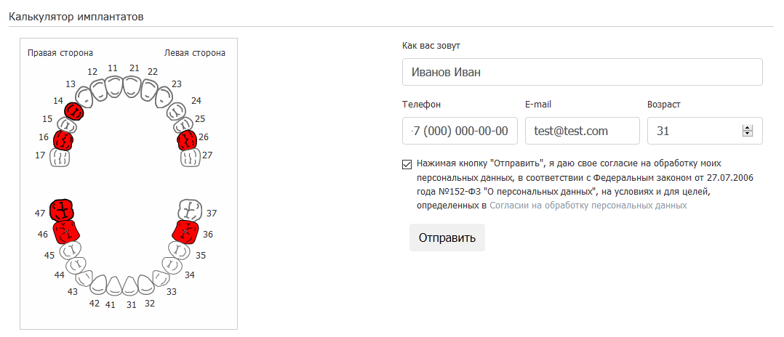Choose tooth 11 upper front incisor
784x337 pixels.
pyautogui.click(x=115, y=88)
